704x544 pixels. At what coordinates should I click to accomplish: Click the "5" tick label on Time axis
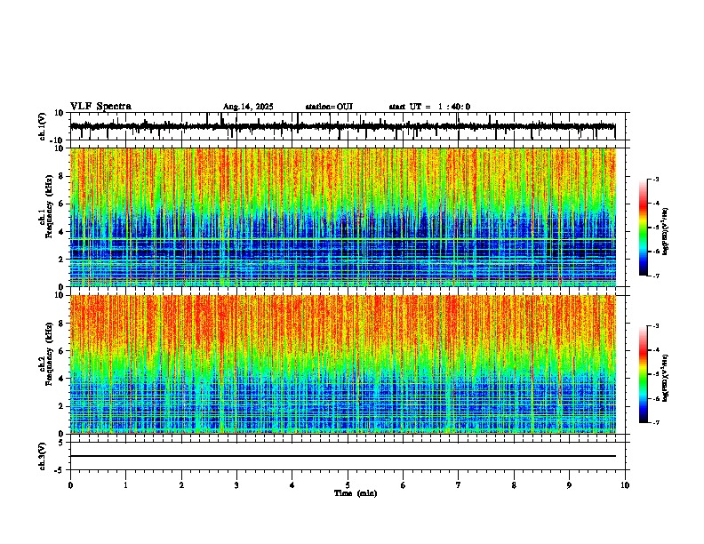click(348, 485)
